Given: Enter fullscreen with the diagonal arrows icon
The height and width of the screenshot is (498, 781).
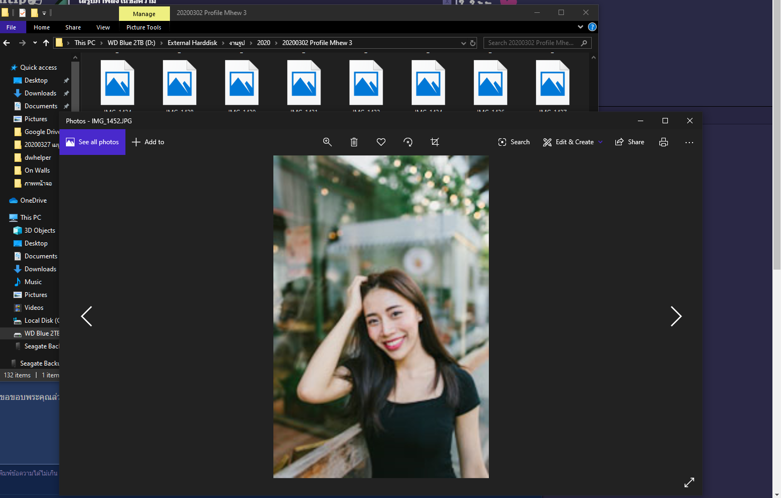Looking at the screenshot, I should [689, 482].
